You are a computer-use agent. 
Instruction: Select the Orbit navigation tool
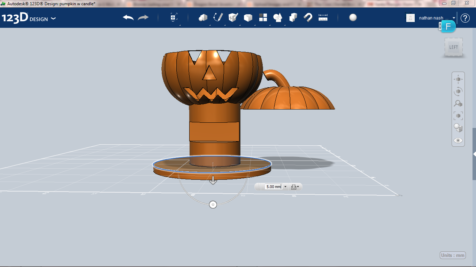(458, 91)
